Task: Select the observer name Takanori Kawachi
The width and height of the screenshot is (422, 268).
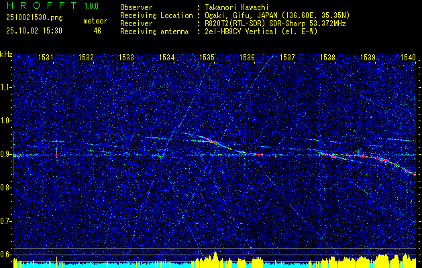Action: coord(235,7)
